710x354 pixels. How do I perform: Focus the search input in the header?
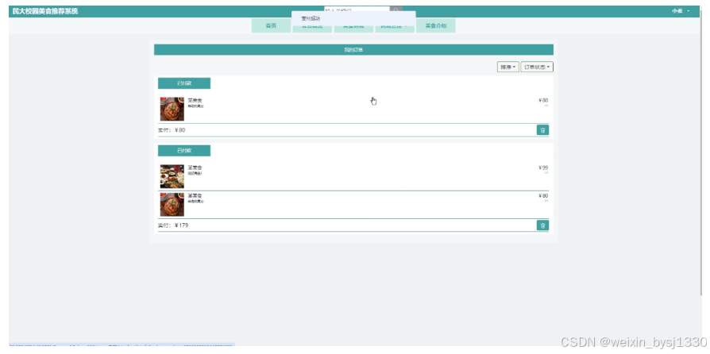[x=357, y=9]
